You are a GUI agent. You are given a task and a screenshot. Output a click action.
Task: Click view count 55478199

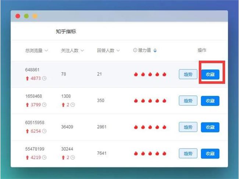point(35,149)
